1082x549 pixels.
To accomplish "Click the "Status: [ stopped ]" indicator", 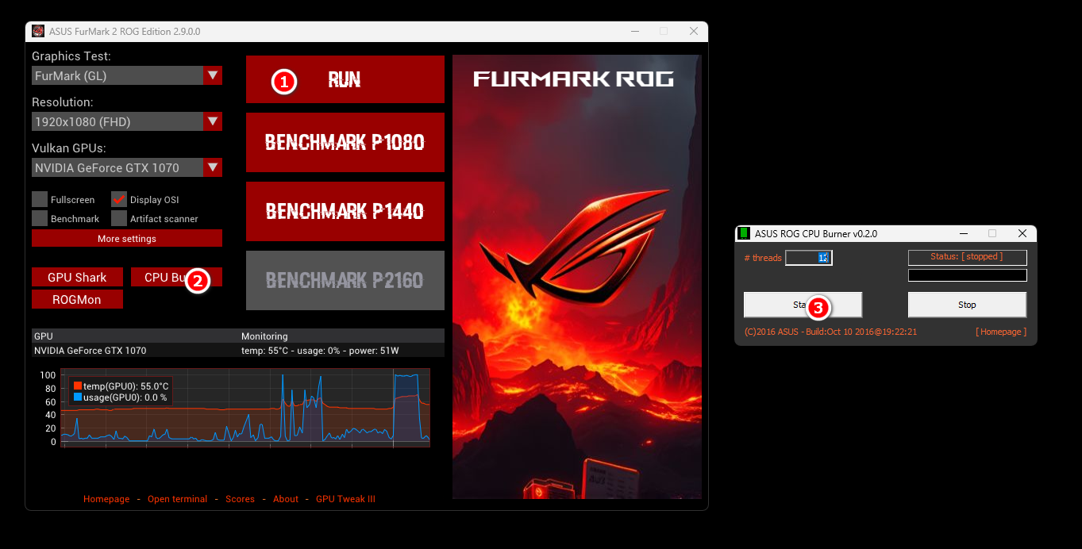I will (x=967, y=257).
